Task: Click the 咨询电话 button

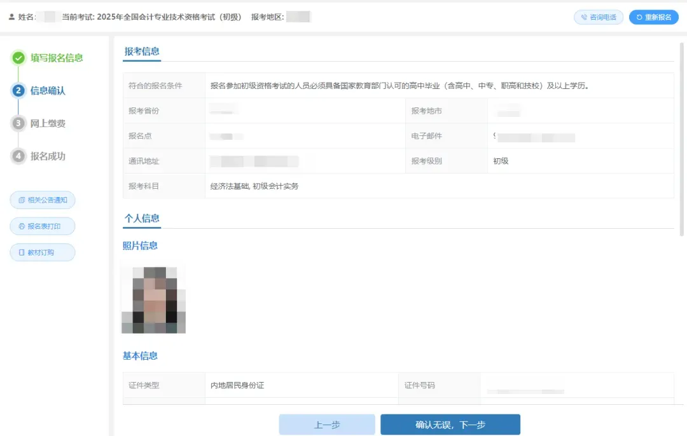Action: [x=599, y=17]
